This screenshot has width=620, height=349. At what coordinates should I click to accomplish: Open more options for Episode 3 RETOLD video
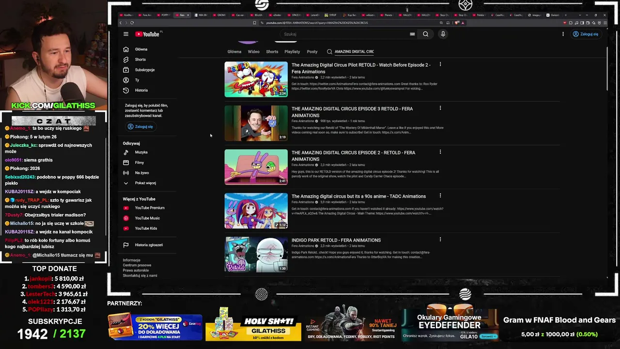[x=440, y=108]
